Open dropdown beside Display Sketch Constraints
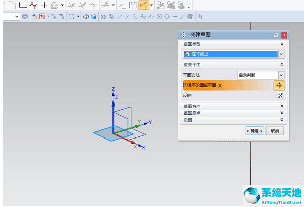304x207 pixels. (x=151, y=5)
